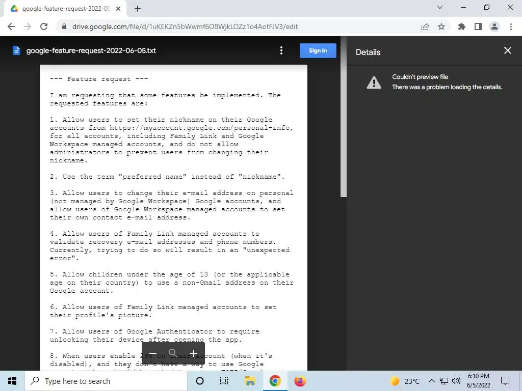Screen dimensions: 522x391
Task: Zoom out with the minus button
Action: pos(153,353)
